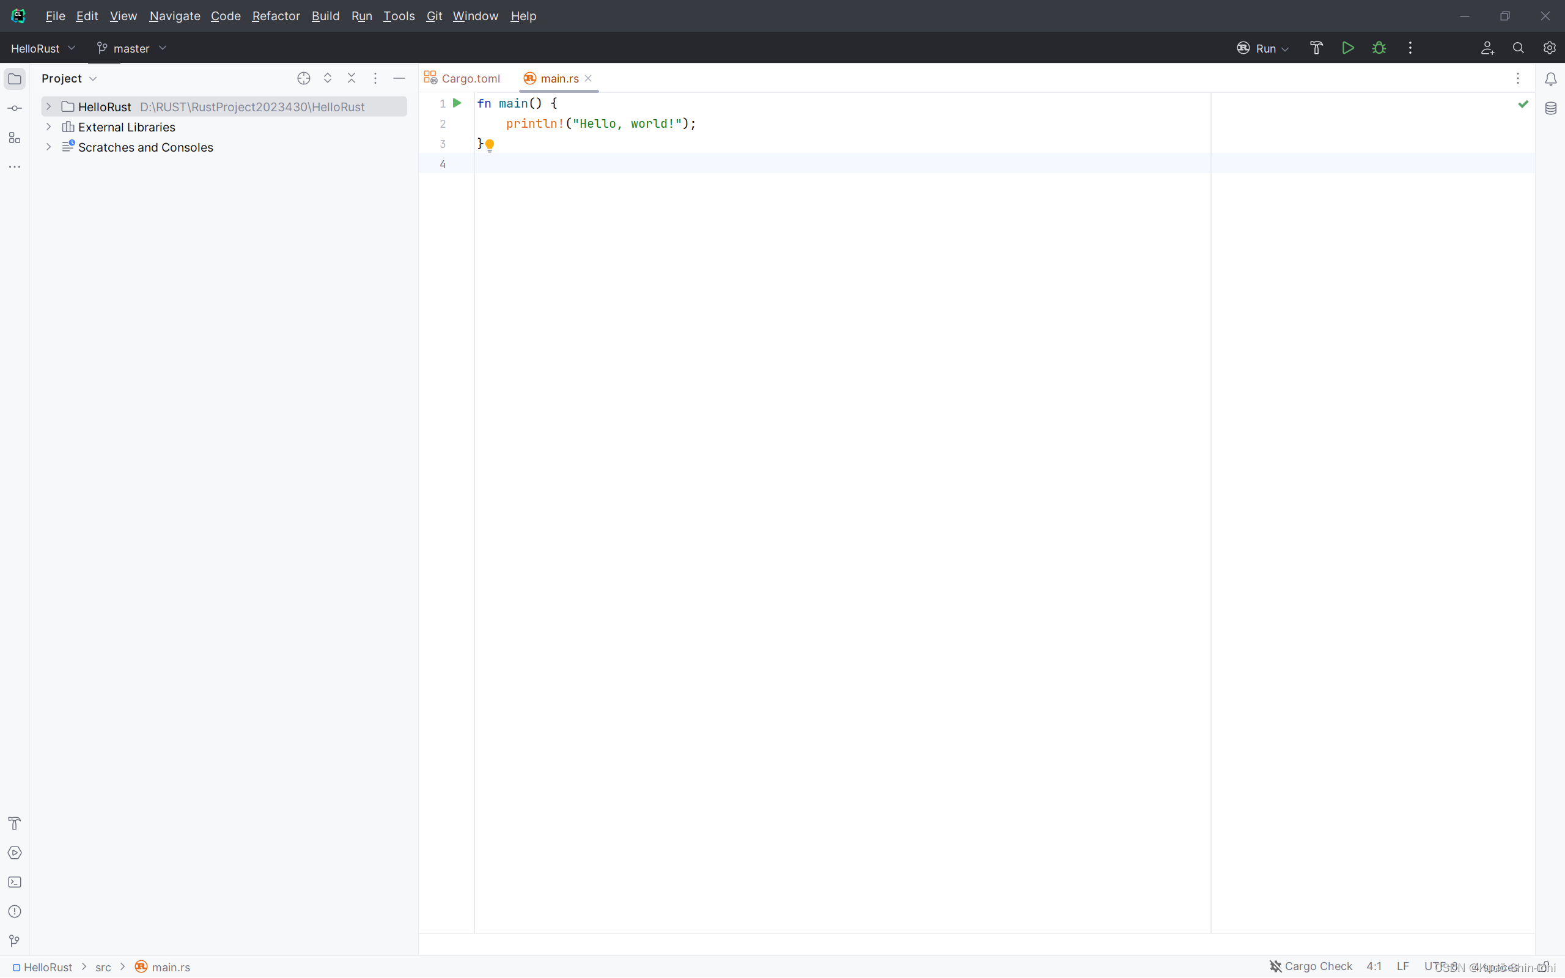Select the Cargo.toml tab

coord(463,76)
